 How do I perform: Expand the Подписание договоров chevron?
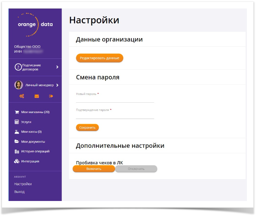(x=57, y=67)
